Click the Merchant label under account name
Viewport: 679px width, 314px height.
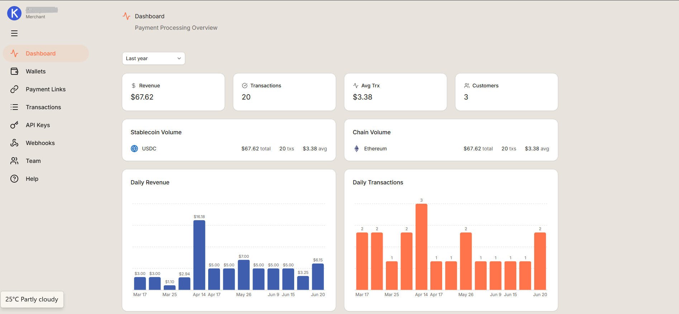[35, 17]
